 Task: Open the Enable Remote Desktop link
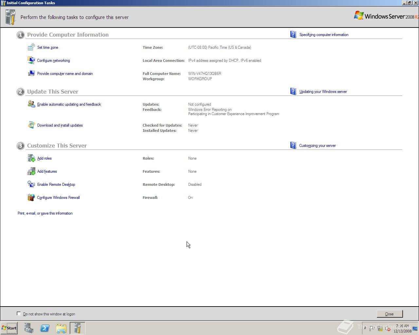tap(56, 185)
